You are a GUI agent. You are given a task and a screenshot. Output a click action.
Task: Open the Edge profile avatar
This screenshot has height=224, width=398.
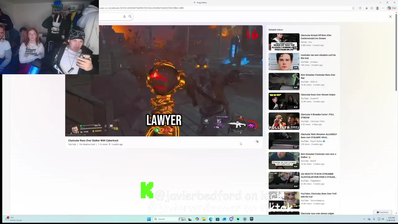(x=377, y=8)
